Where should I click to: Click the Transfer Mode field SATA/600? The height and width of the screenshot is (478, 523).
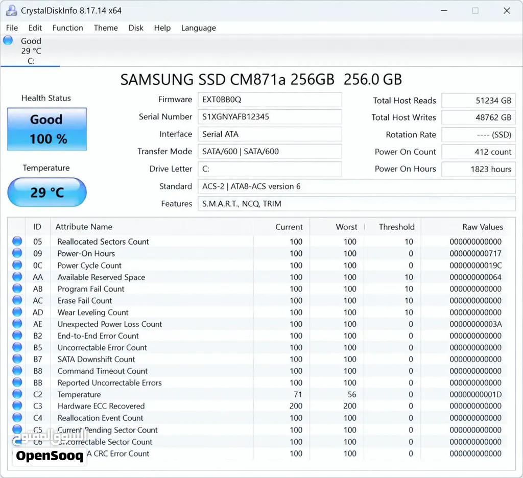(270, 152)
